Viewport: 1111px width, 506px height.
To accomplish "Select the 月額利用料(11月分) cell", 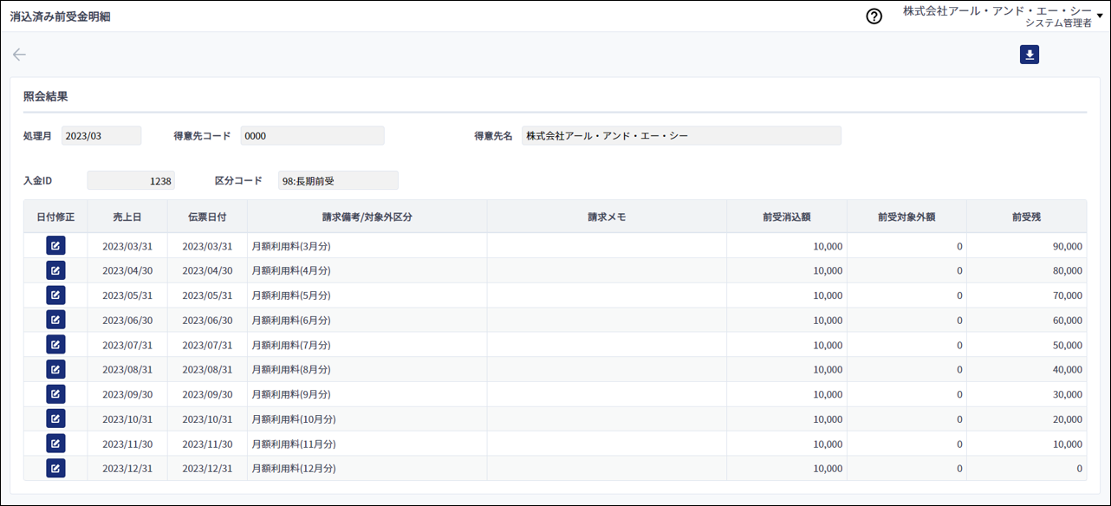I will pyautogui.click(x=367, y=444).
